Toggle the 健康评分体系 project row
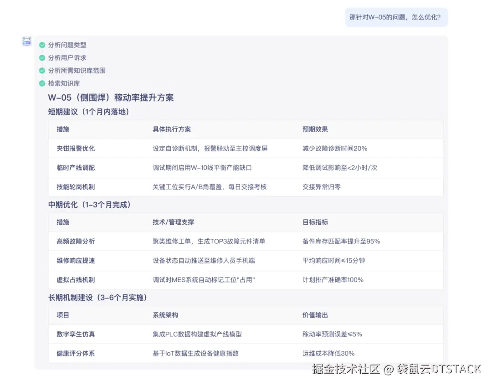This screenshot has width=492, height=386. tap(75, 353)
